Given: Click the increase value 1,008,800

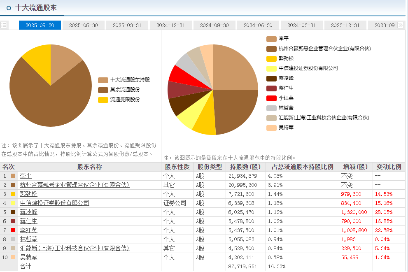Looking at the screenshot, I should click(x=354, y=230).
